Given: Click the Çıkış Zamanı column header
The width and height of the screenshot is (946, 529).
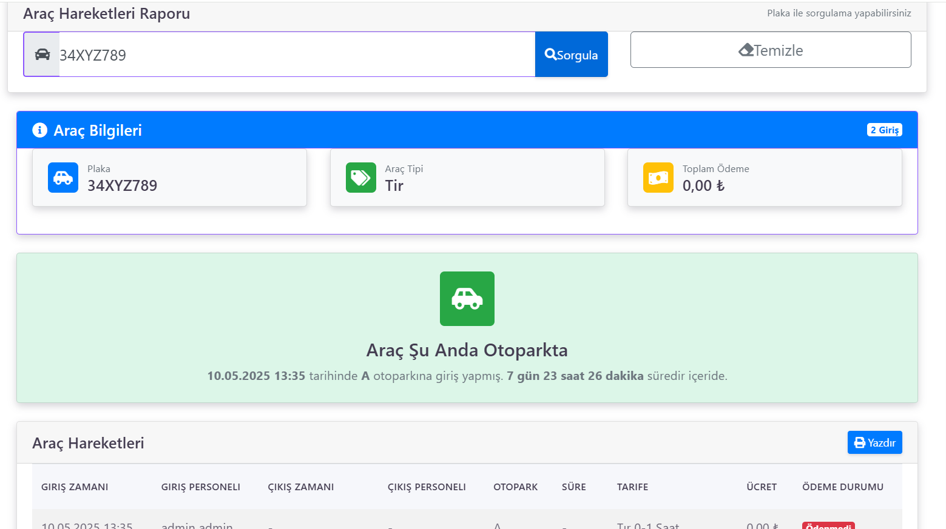Looking at the screenshot, I should point(301,487).
